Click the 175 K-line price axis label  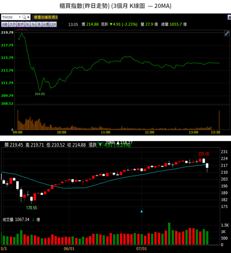pos(224,206)
